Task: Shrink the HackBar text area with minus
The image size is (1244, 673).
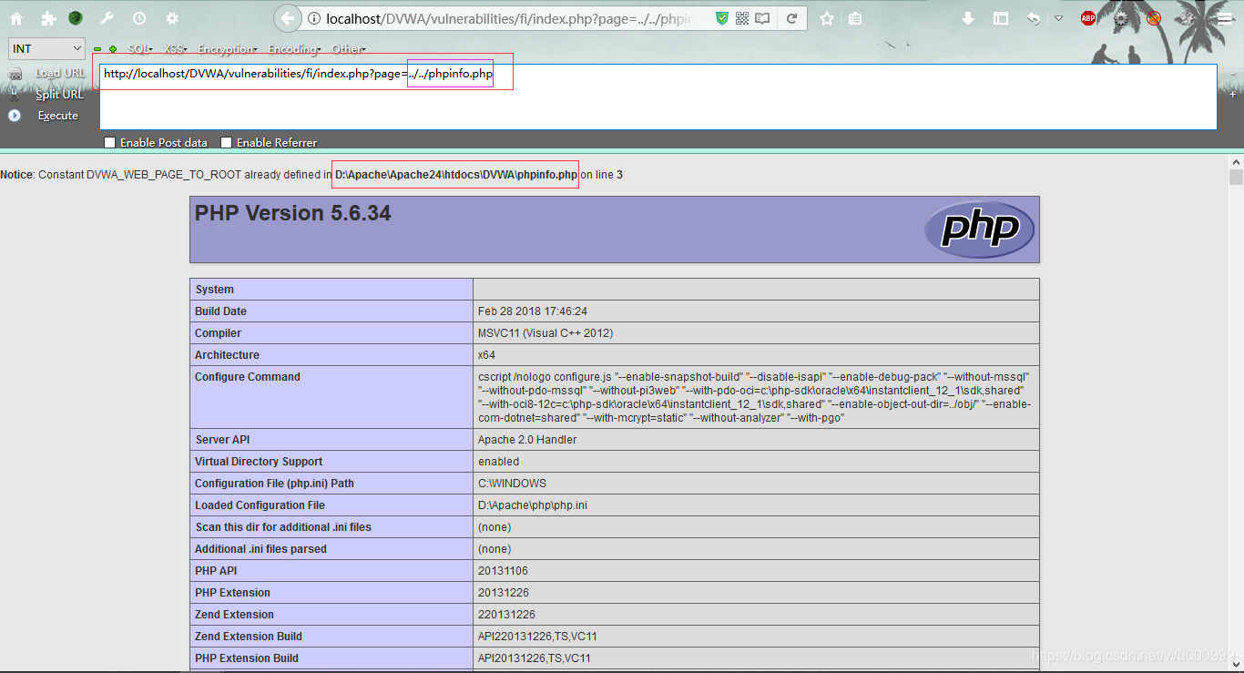Action: [1232, 72]
